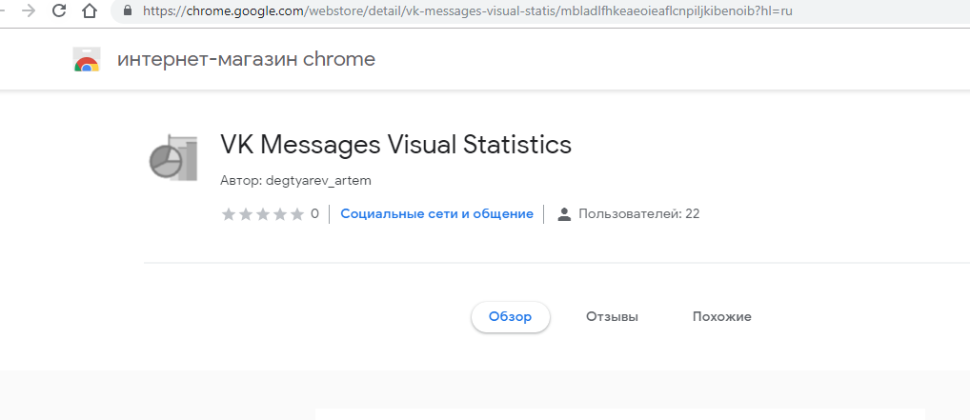Click the VK Messages Visual Statistics title
970x420 pixels.
[396, 144]
